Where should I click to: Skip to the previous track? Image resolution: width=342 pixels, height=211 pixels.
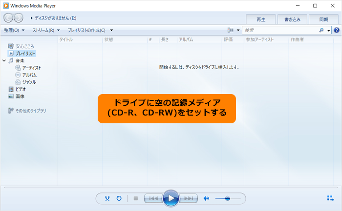(x=153, y=198)
